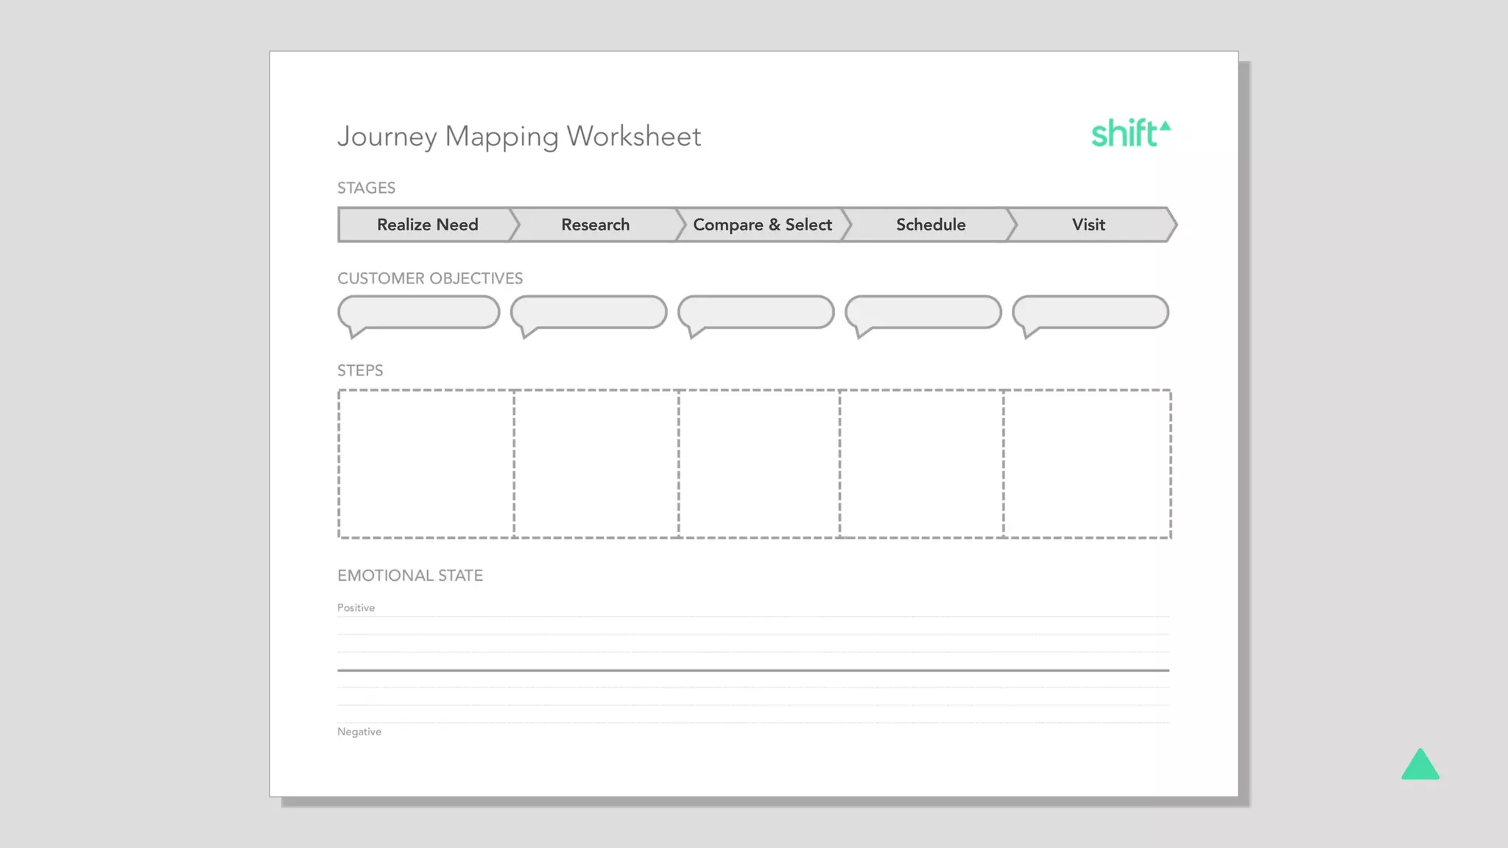
Task: Select the Research stage arrow
Action: click(595, 225)
